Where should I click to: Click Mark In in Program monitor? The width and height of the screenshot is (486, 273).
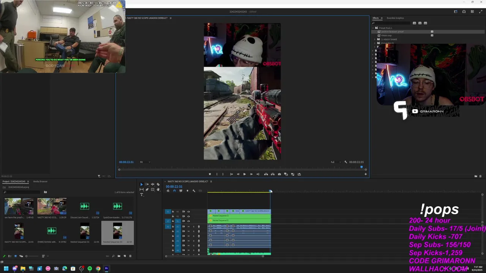tap(217, 174)
